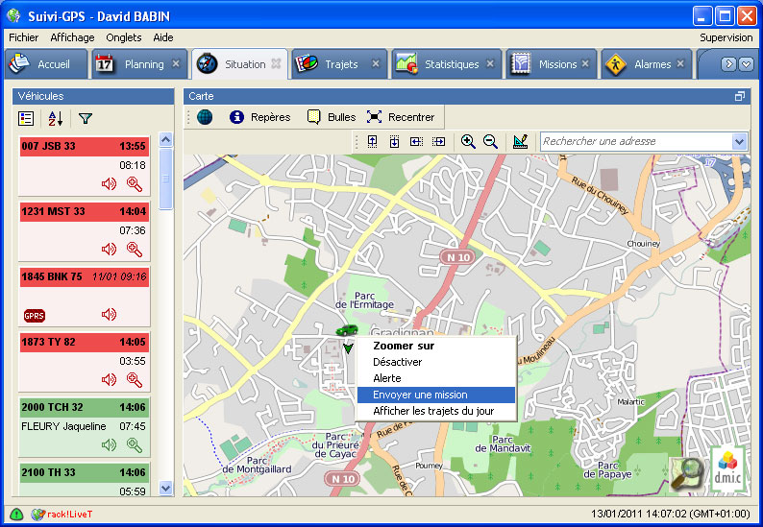This screenshot has width=763, height=527.
Task: Click zoom icon for 007 JSB 33
Action: pos(135,183)
